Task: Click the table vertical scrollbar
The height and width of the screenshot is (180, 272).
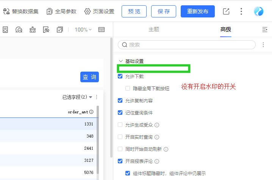Action: tap(98, 139)
